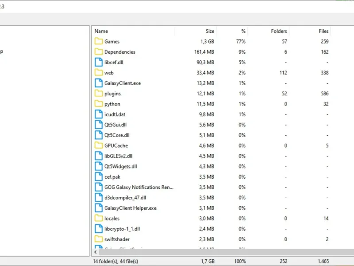Click the 161,4 MB size value
354x266 pixels.
(x=204, y=52)
